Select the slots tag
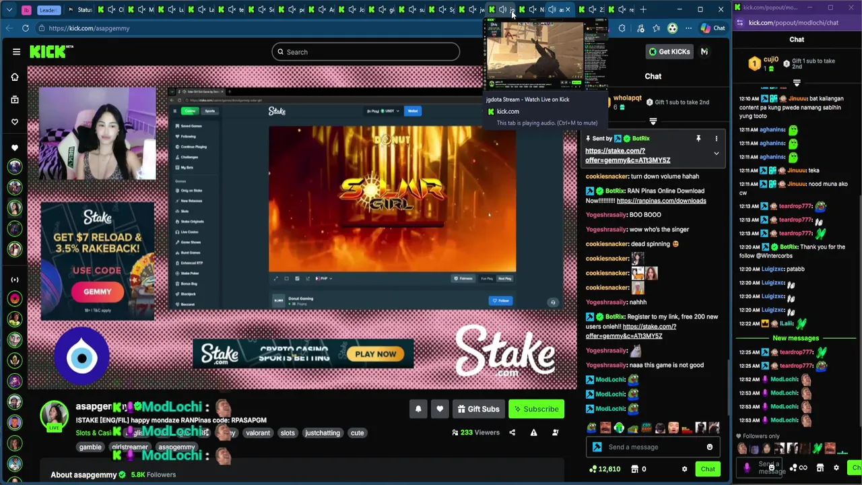 click(288, 433)
